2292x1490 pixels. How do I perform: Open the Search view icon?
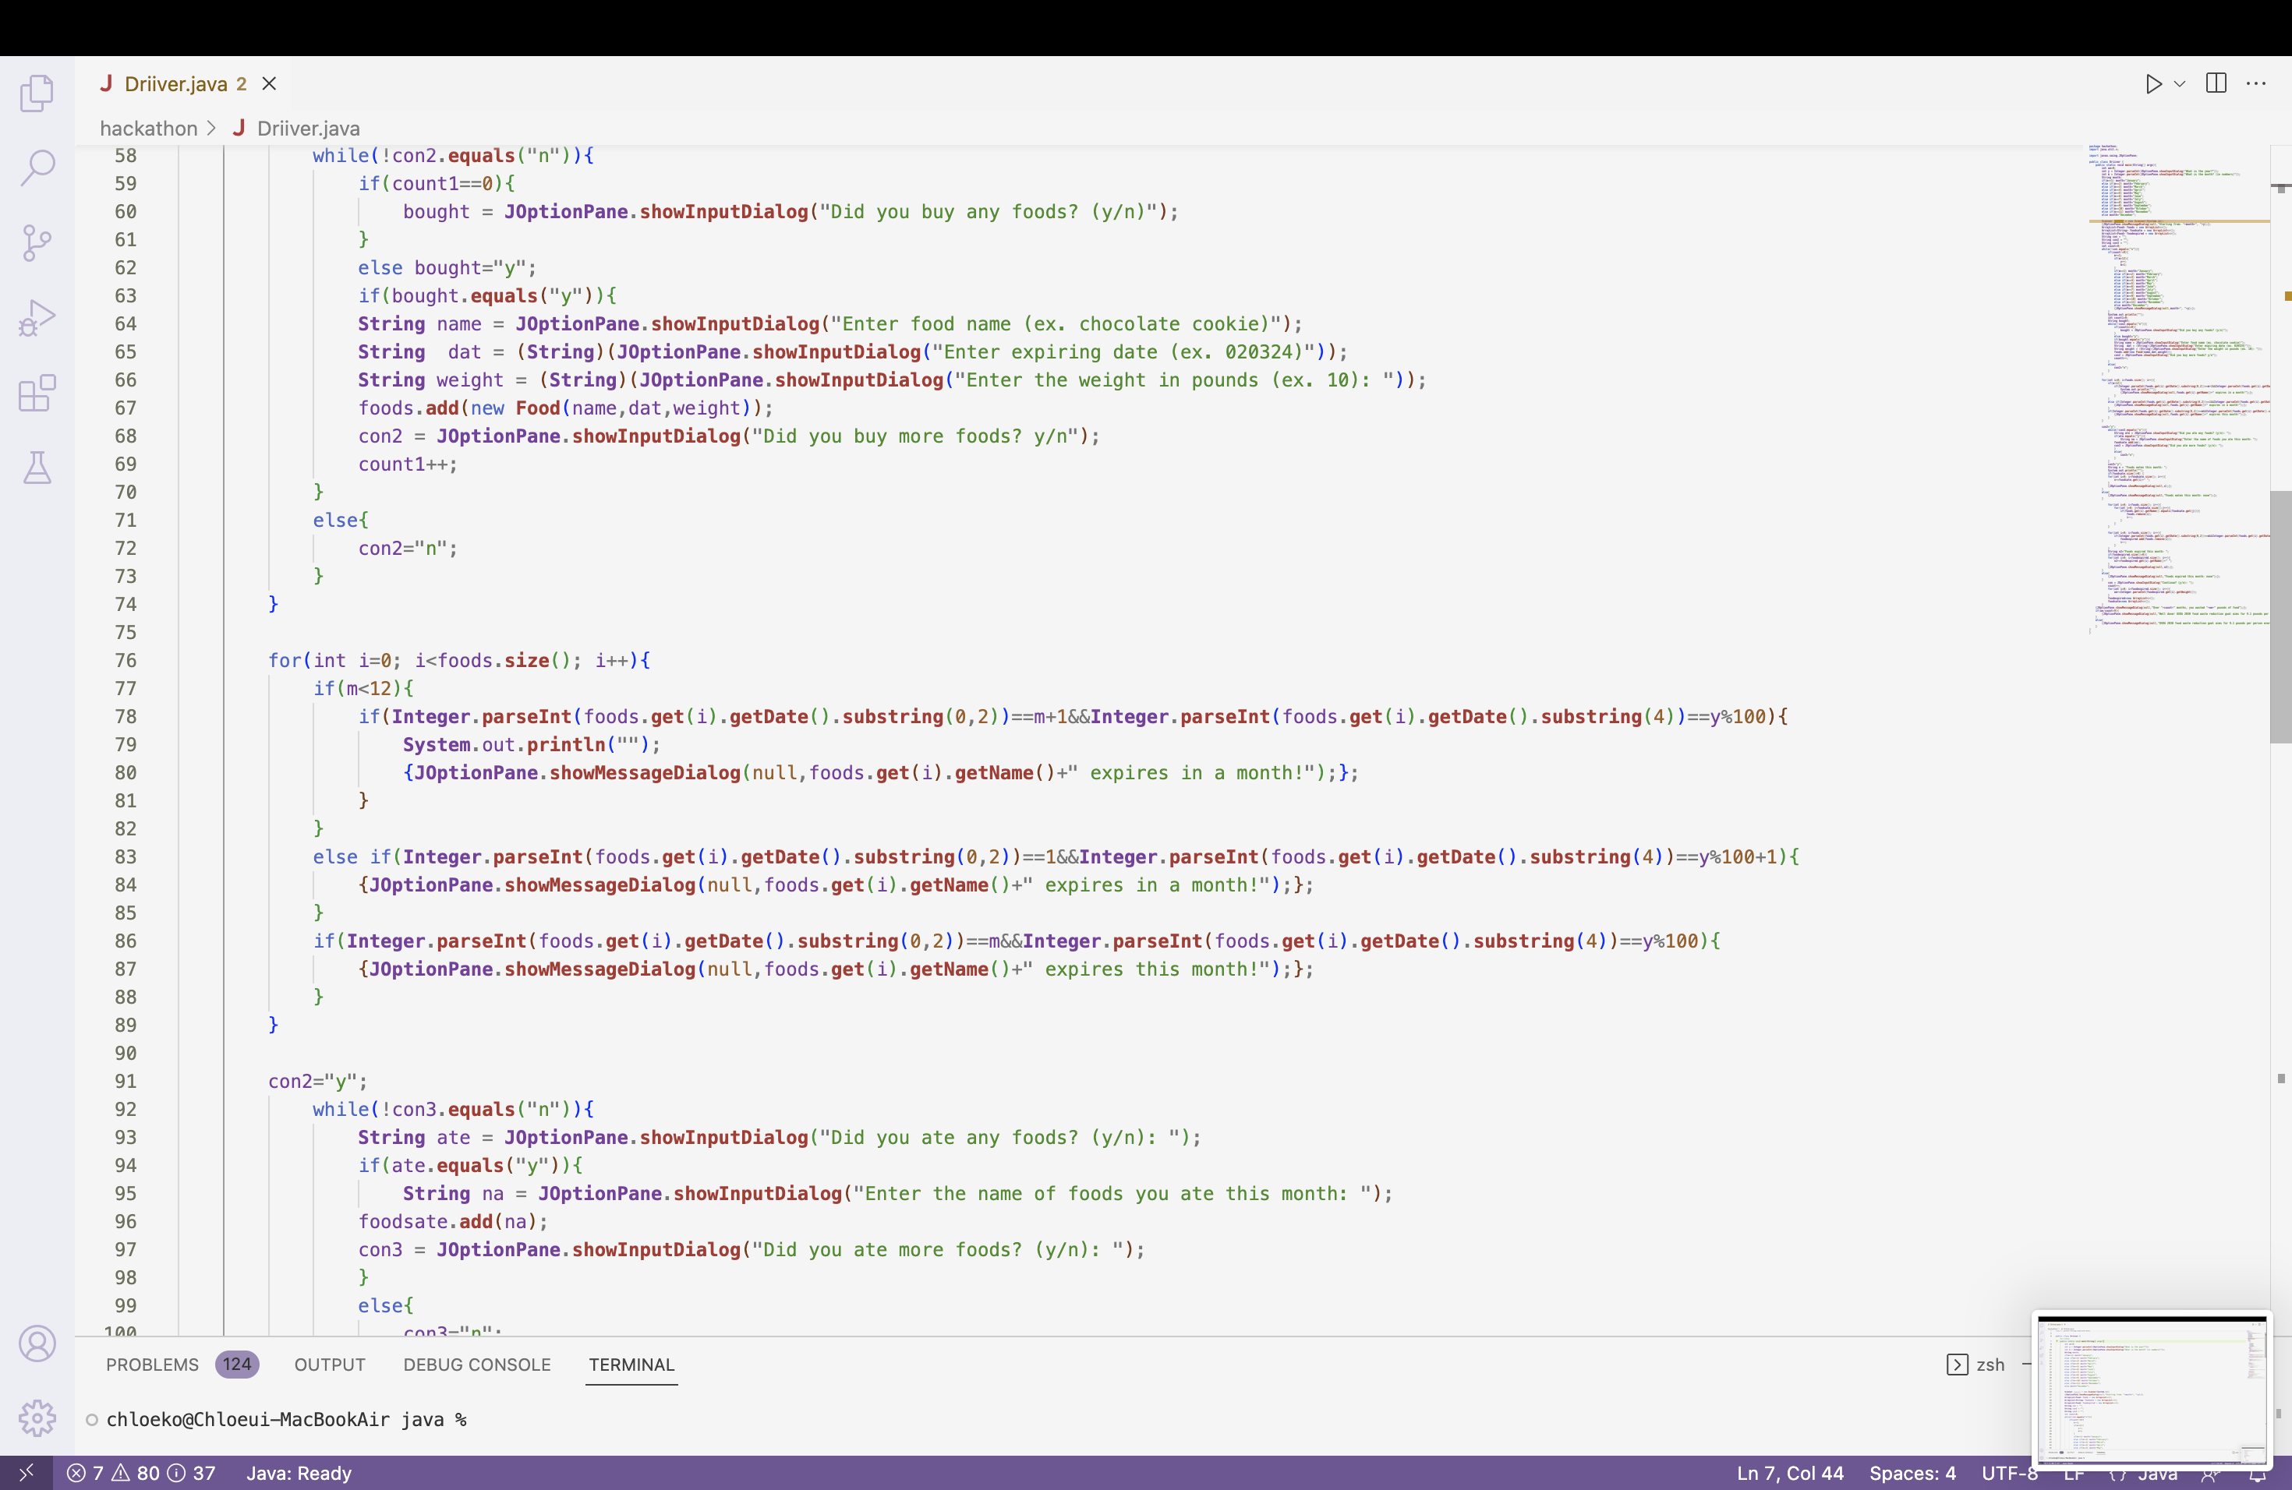click(x=37, y=168)
